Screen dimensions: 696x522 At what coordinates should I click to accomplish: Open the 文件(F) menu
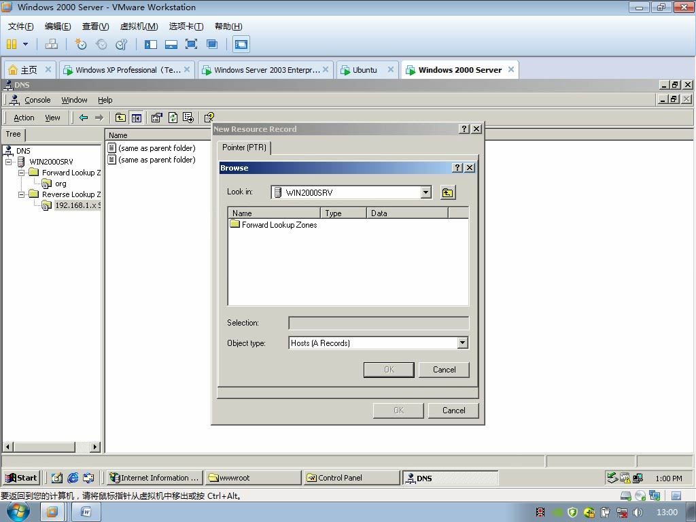click(21, 27)
